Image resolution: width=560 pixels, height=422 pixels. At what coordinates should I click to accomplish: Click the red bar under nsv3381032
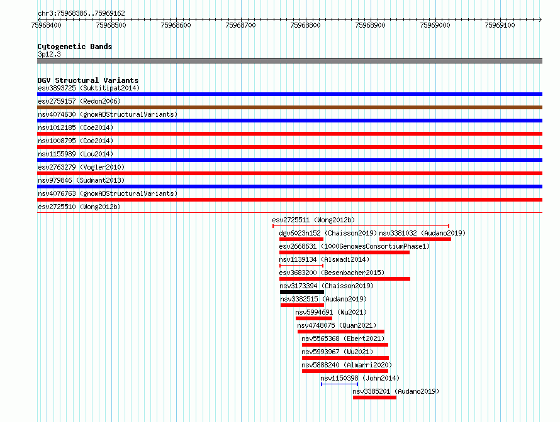pyautogui.click(x=415, y=239)
